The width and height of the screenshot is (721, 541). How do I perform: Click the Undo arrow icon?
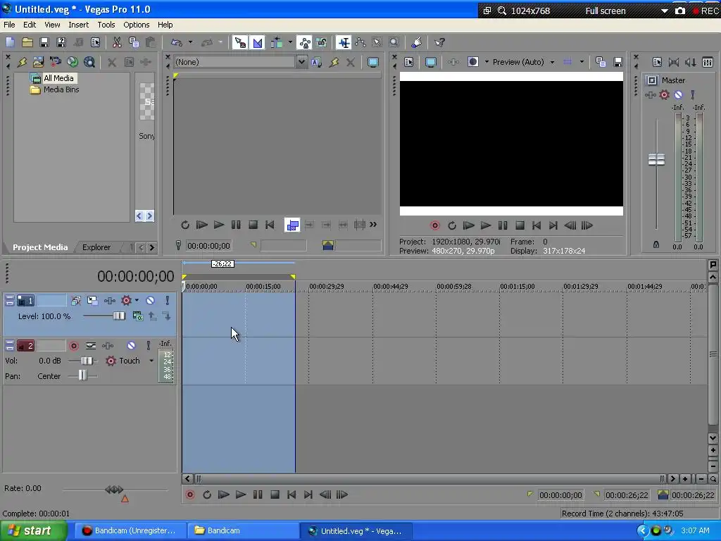coord(177,43)
